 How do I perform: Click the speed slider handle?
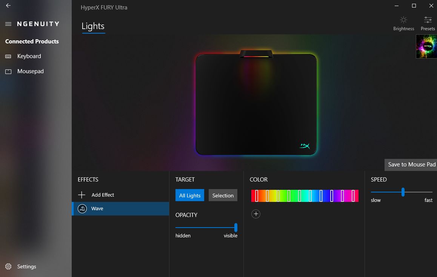point(403,192)
